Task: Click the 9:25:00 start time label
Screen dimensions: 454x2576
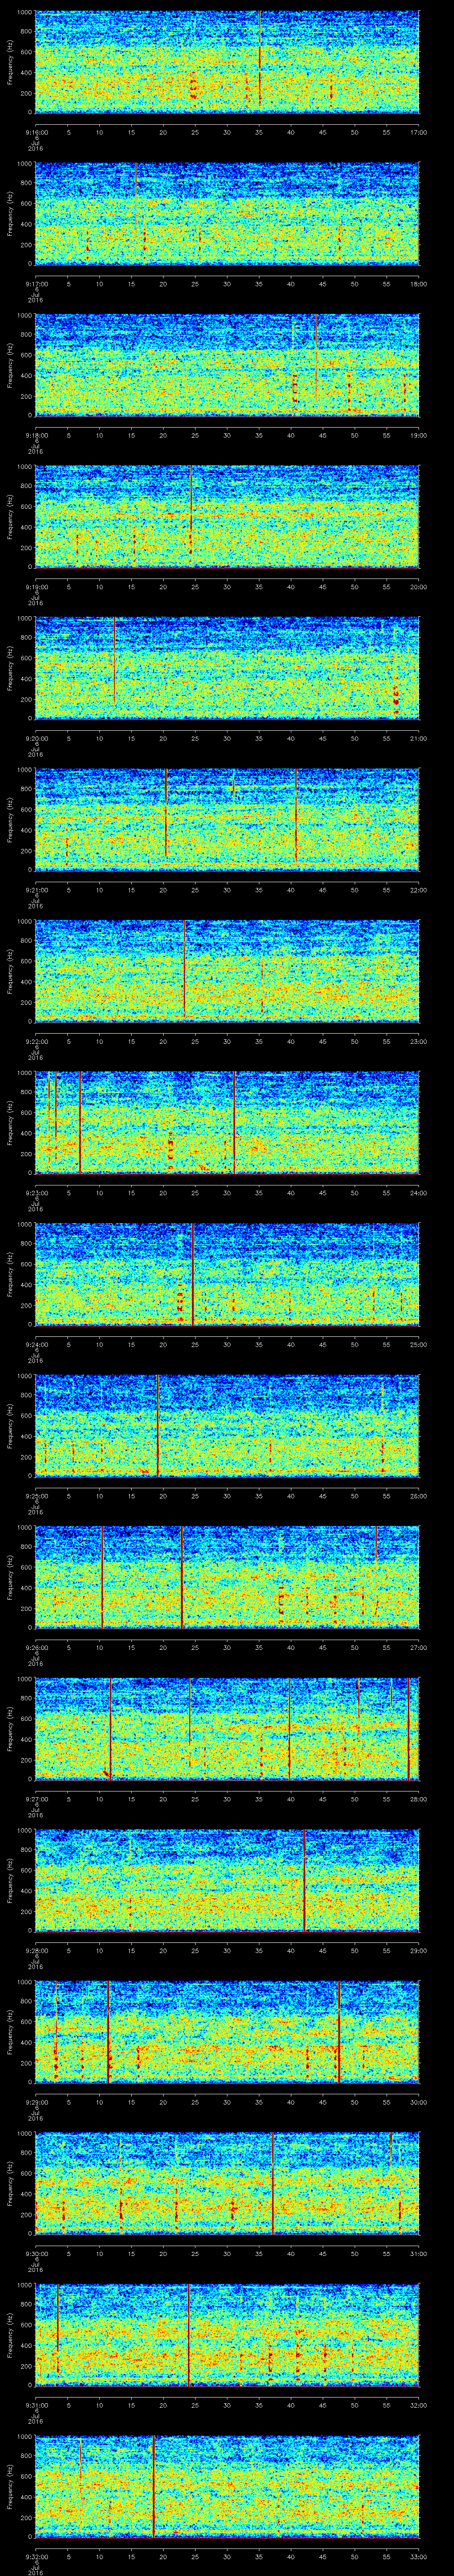Action: (x=36, y=1495)
